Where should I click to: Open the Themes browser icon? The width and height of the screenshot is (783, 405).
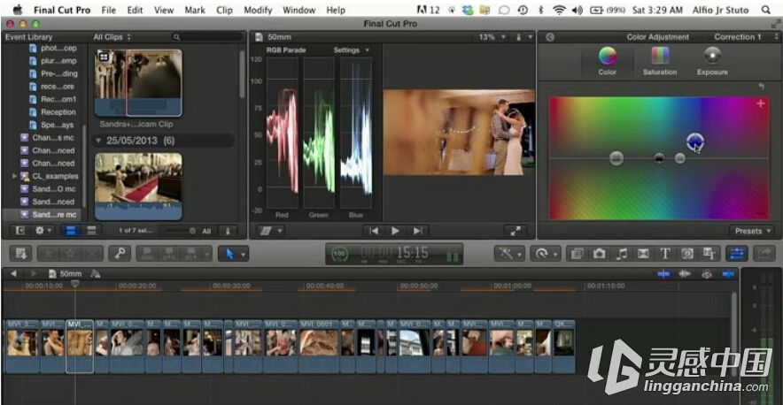[709, 254]
